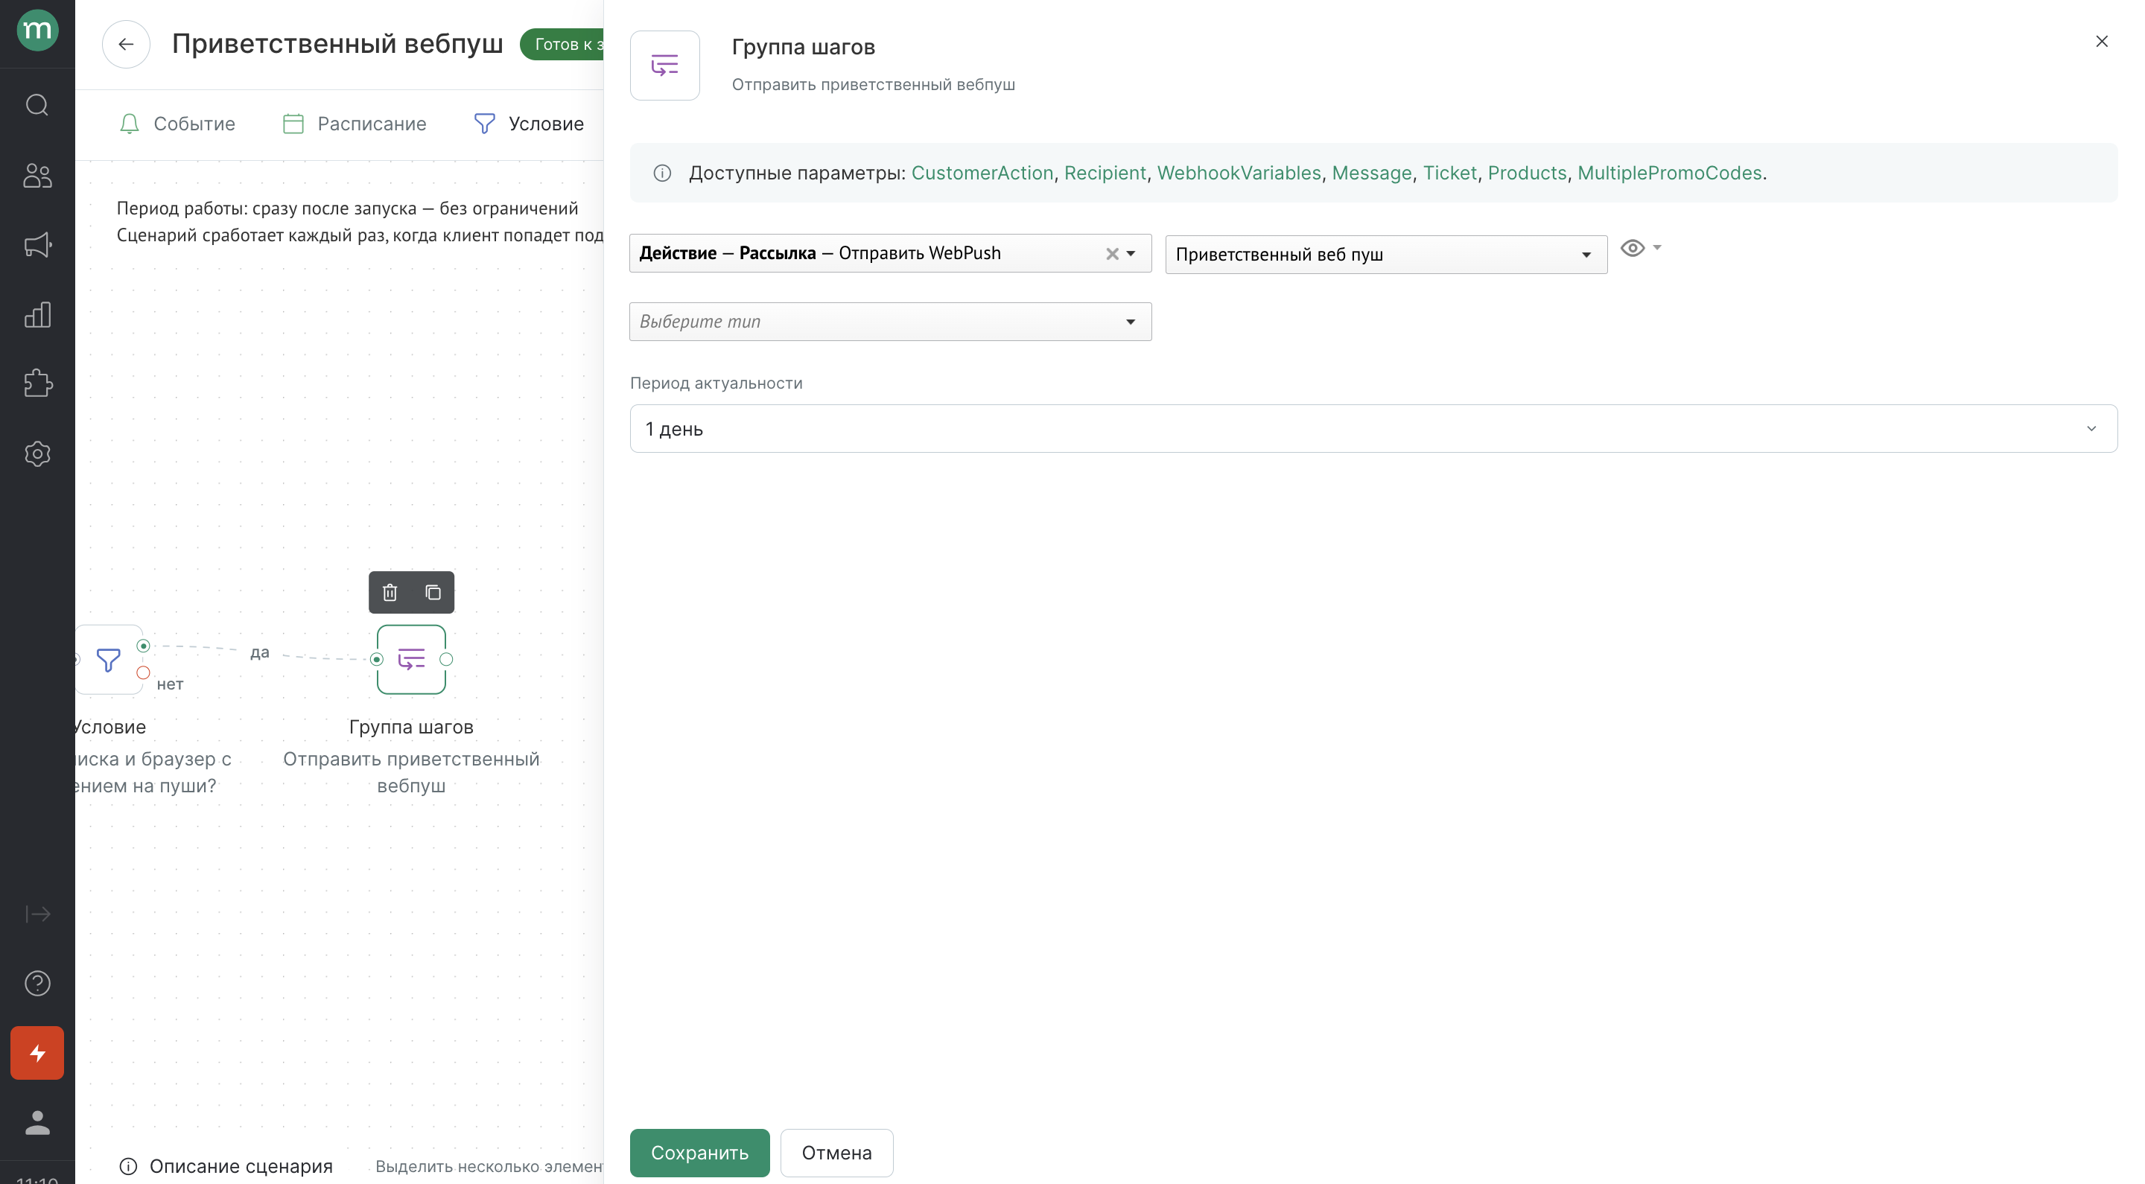Open the reports bar chart section
The height and width of the screenshot is (1184, 2145).
[37, 315]
